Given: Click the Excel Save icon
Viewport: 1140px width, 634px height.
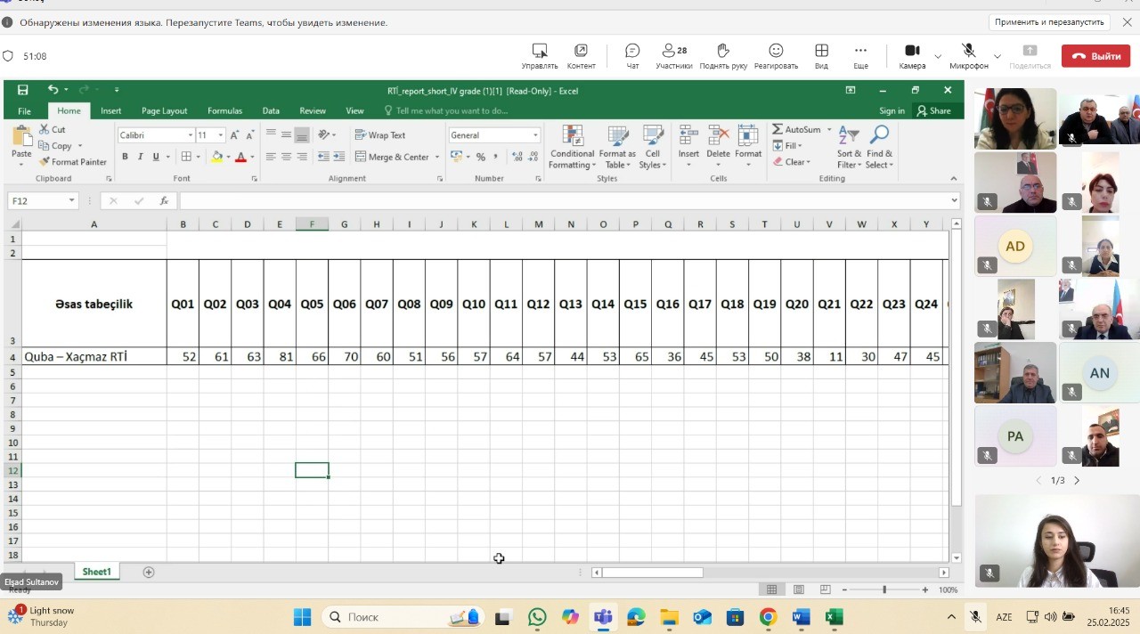Looking at the screenshot, I should pyautogui.click(x=23, y=90).
